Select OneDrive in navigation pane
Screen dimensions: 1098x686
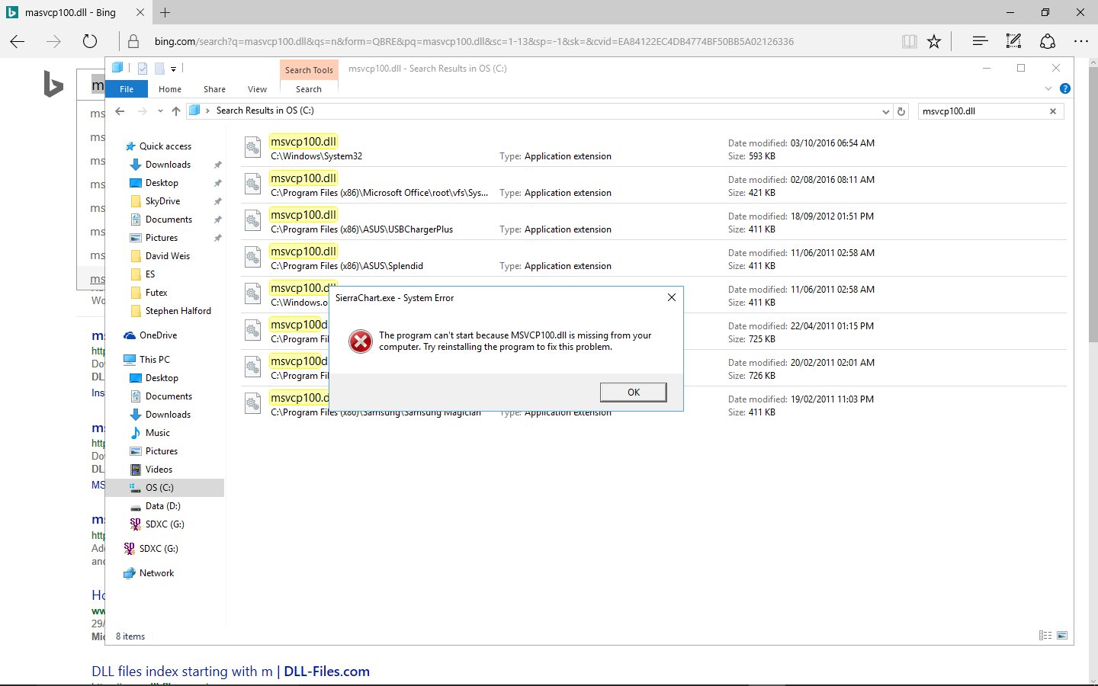158,335
